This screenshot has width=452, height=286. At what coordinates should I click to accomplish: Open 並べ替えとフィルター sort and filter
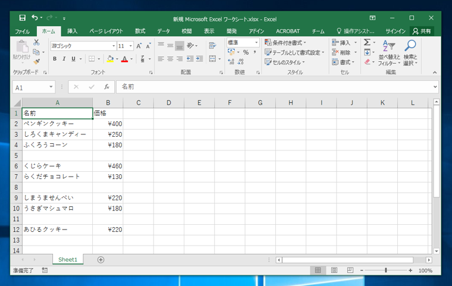[x=389, y=53]
